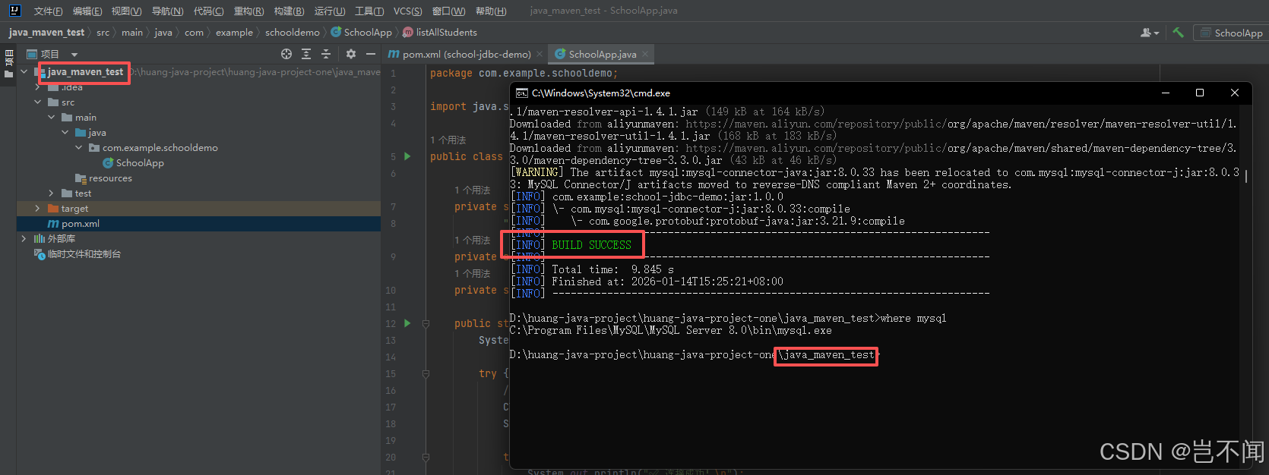This screenshot has height=475, width=1269.
Task: Open the 重构(R) menu
Action: click(x=248, y=11)
